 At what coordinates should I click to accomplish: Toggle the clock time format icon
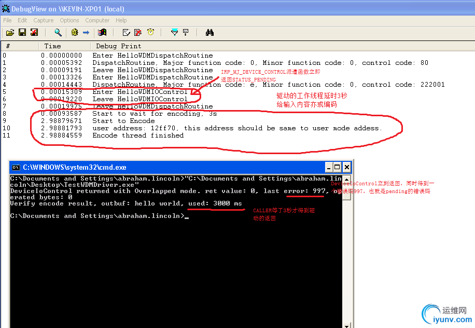point(150,32)
